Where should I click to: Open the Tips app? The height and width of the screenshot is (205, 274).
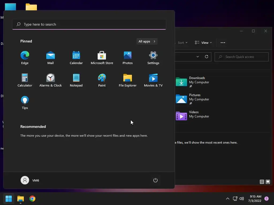click(25, 103)
